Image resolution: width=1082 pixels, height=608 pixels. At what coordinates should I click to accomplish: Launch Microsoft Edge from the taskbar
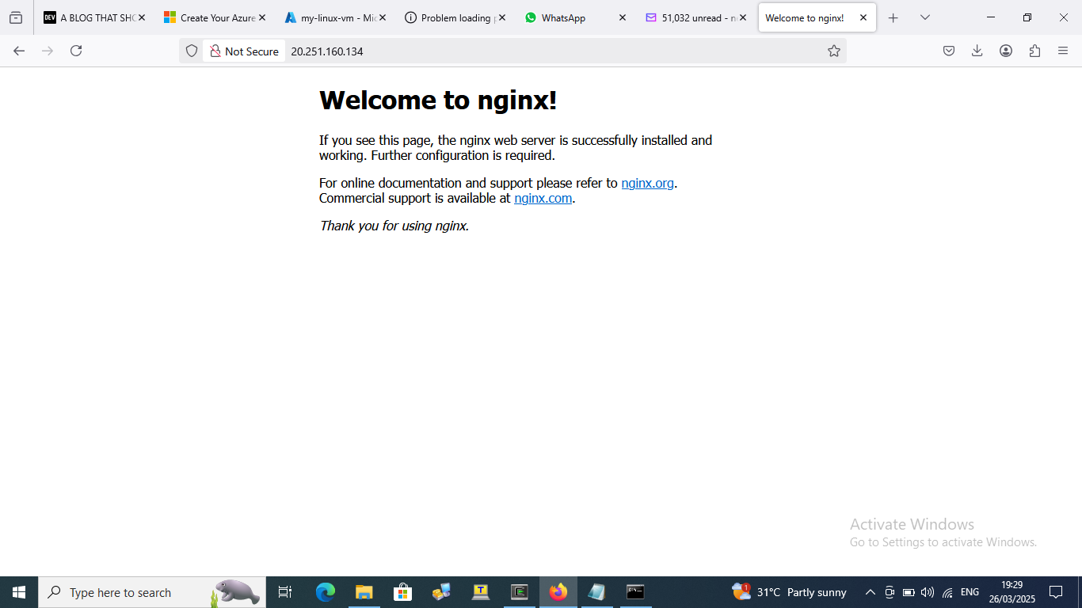pos(325,592)
